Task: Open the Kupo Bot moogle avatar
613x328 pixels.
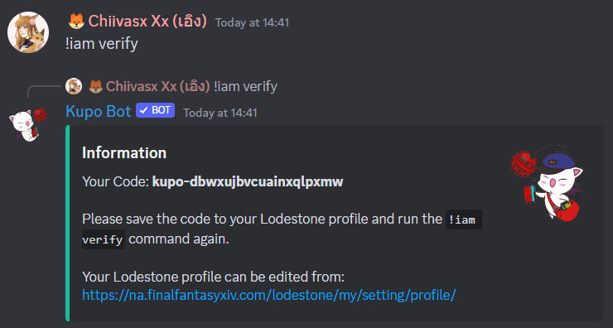Action: (x=28, y=124)
